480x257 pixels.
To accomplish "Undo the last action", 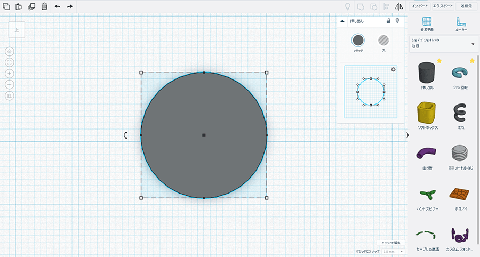I will pos(57,6).
